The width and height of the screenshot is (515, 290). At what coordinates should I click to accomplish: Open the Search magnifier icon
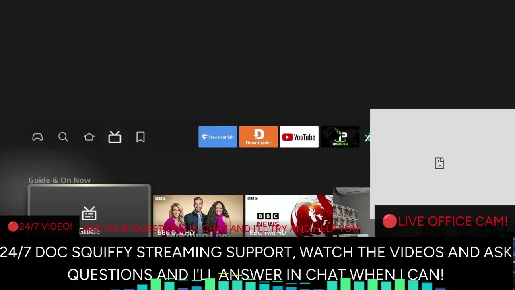63,137
